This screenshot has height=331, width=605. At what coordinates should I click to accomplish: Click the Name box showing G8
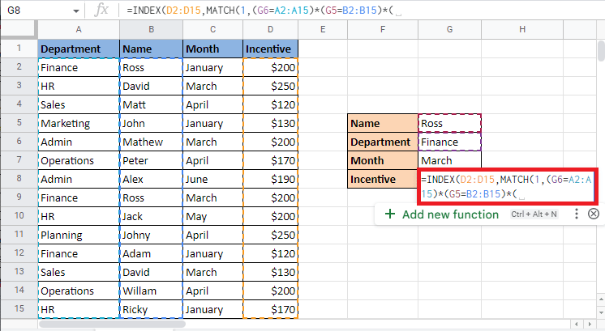coord(32,11)
